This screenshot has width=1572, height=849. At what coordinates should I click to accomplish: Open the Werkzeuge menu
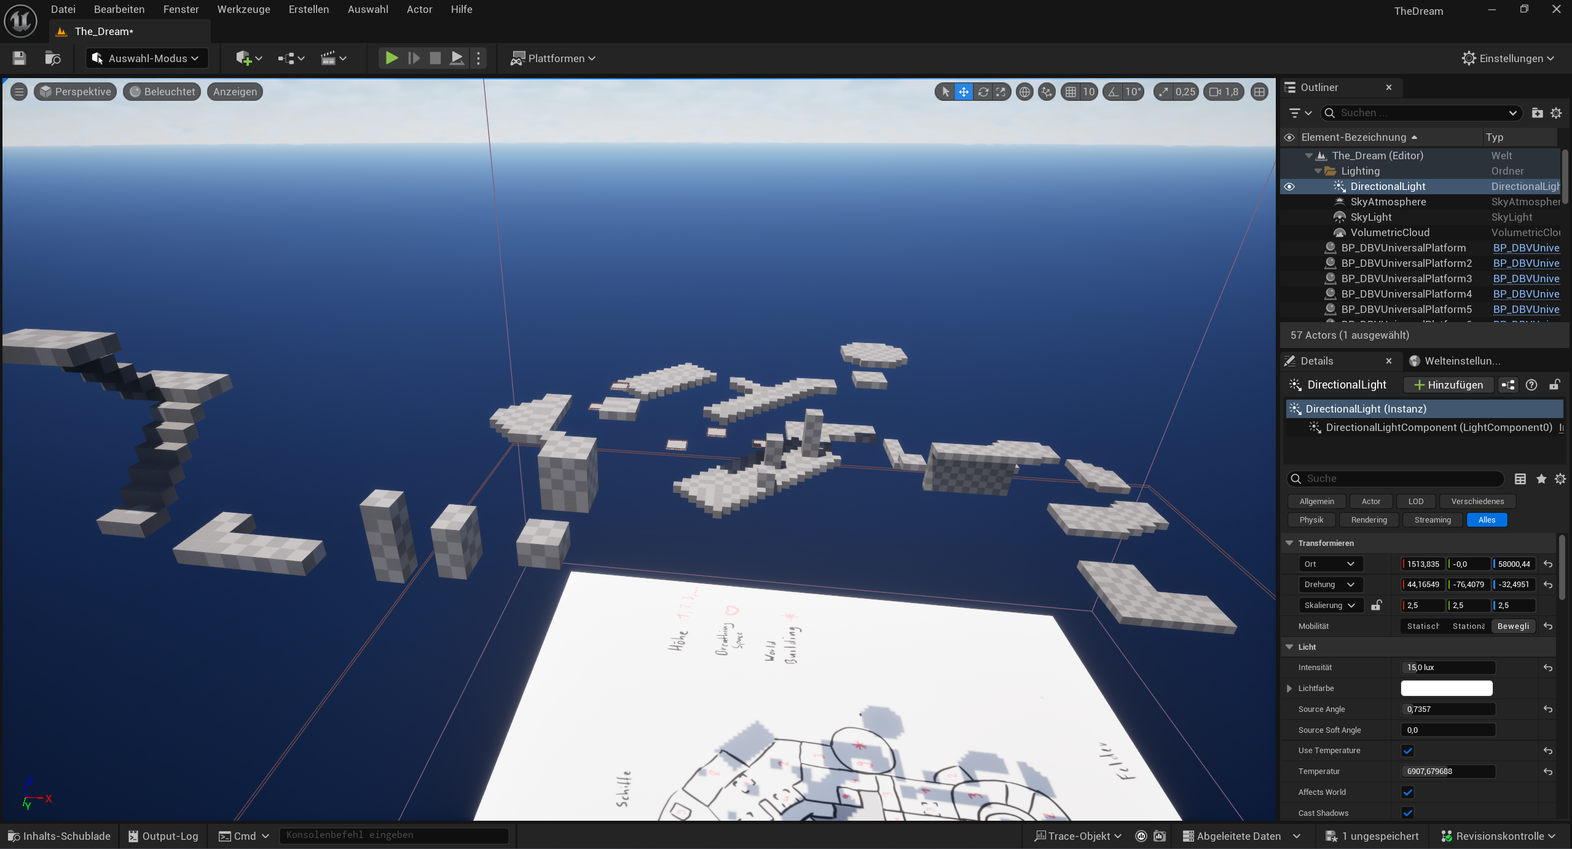243,9
